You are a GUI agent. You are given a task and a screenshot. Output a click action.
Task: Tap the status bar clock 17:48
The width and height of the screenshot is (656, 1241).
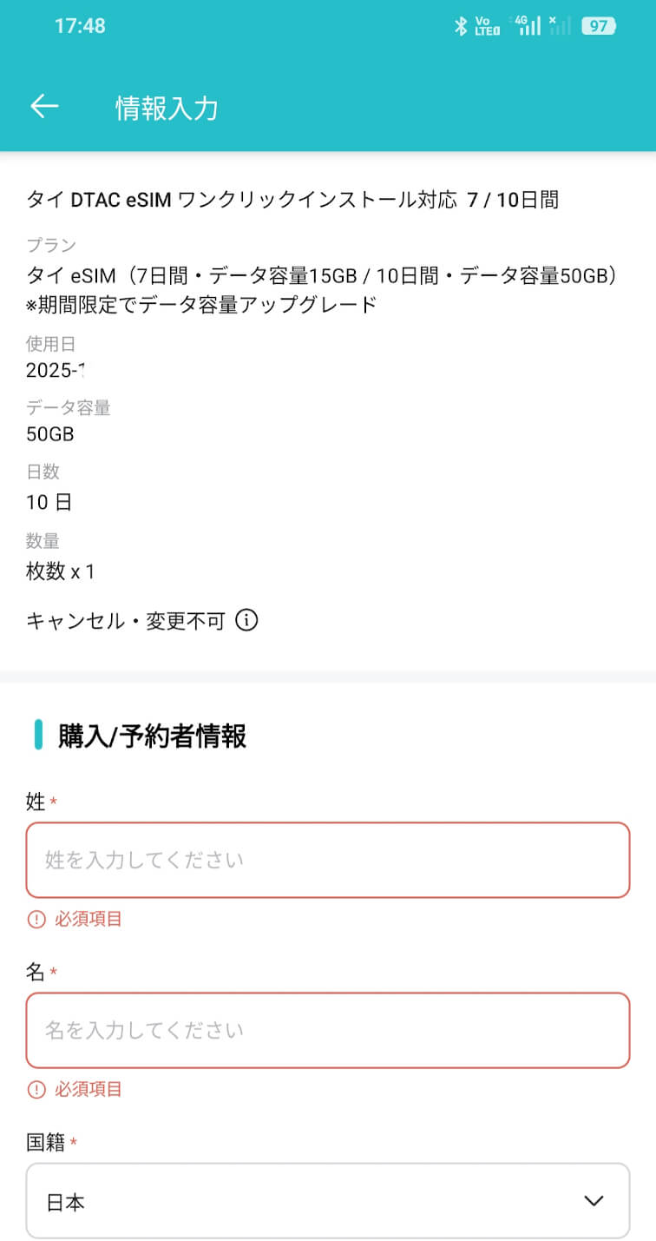[80, 26]
